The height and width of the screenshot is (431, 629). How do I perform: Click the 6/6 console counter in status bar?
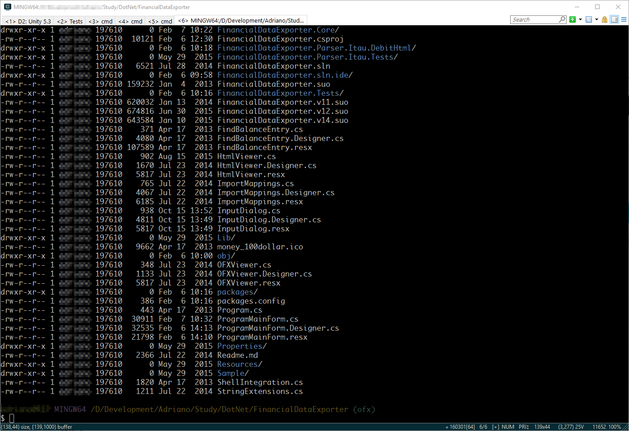[483, 426]
